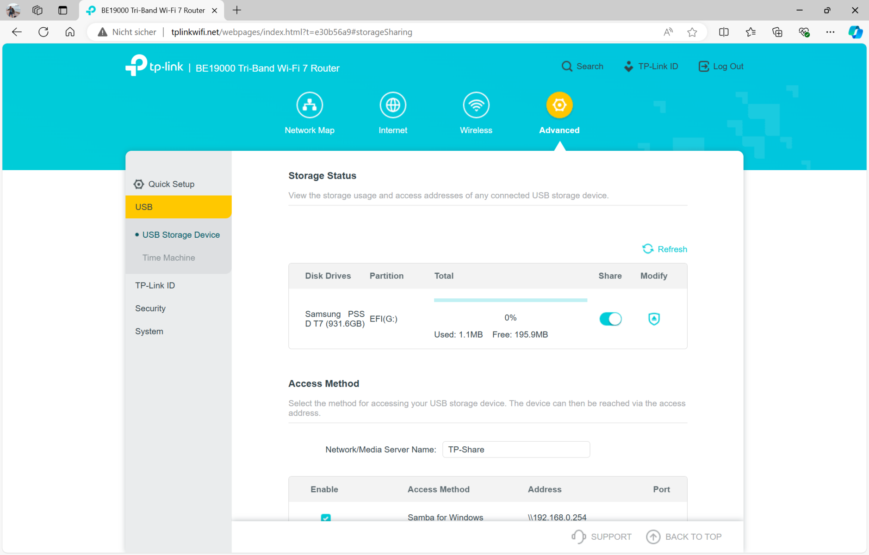Click the \\192.168.0.254 Samba address
The height and width of the screenshot is (555, 869).
(x=557, y=517)
